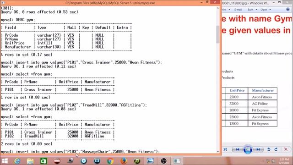Open Windows Store from taskbar
Viewport: 293px width, 165px height.
pyautogui.click(x=43, y=161)
